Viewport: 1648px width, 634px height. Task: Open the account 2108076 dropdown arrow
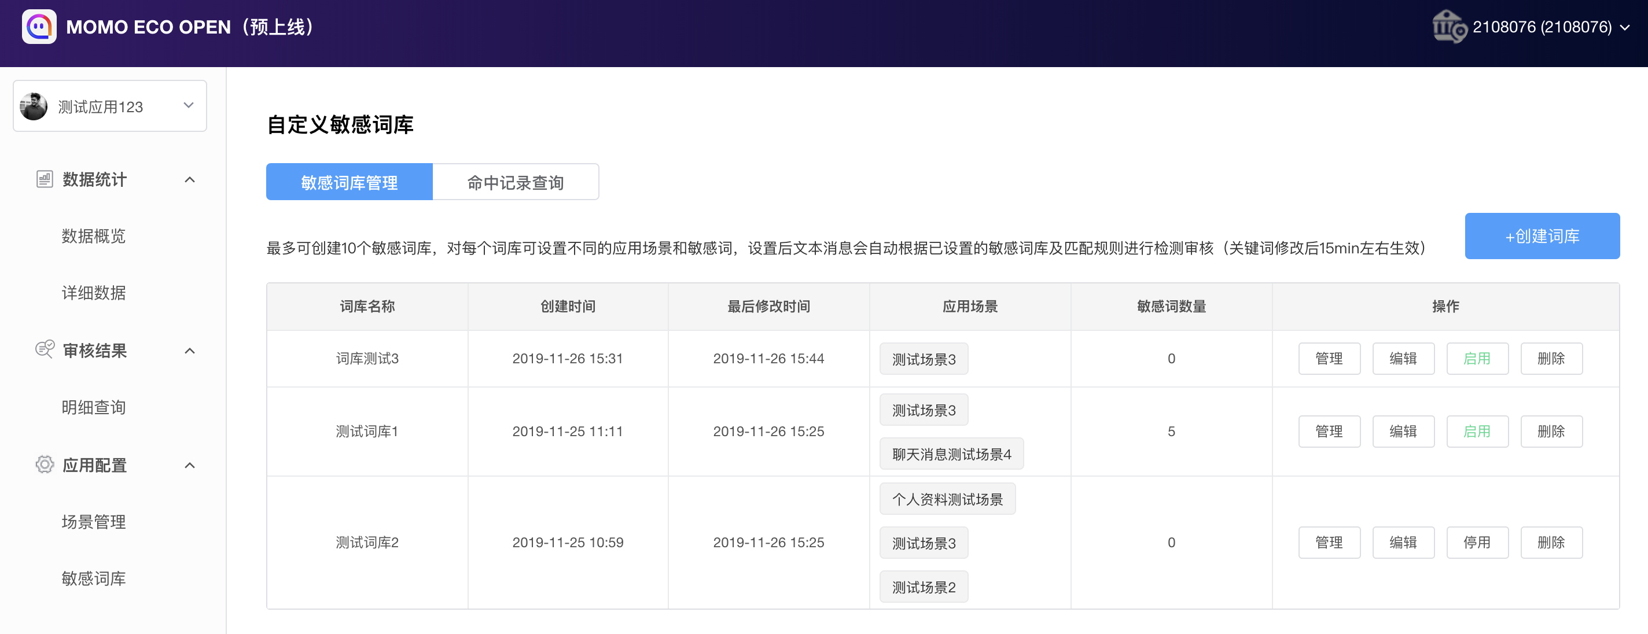(1625, 28)
